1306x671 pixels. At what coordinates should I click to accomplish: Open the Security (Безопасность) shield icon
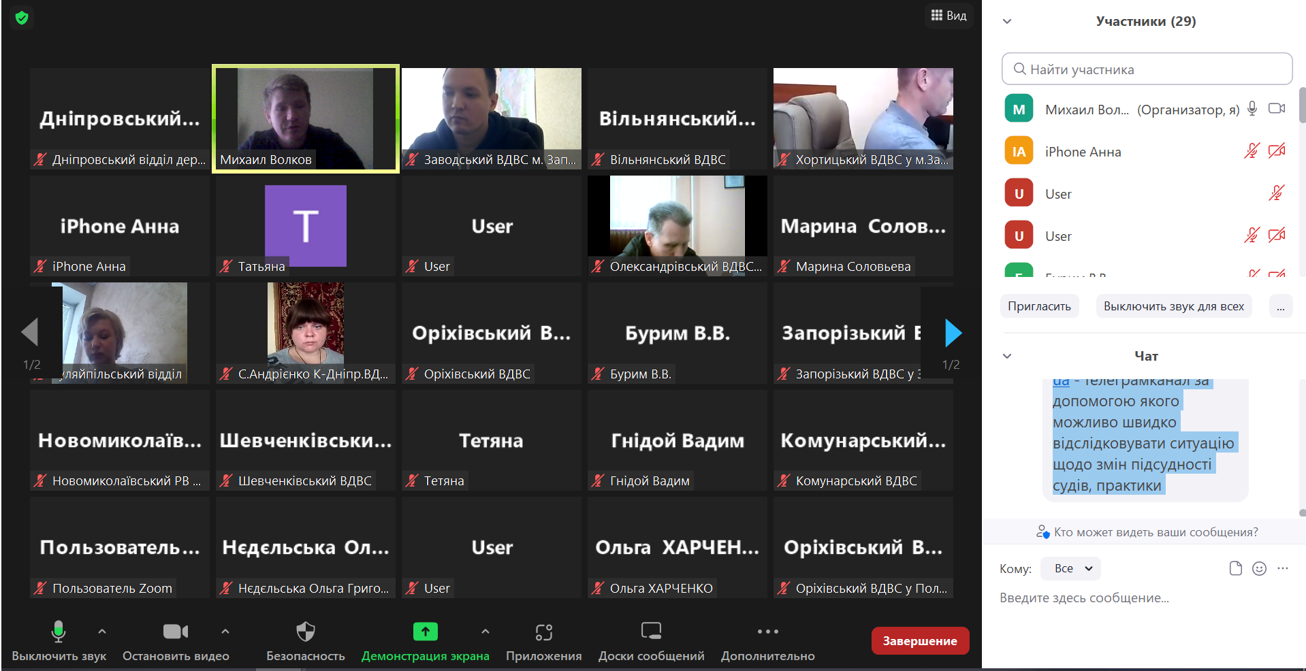(305, 632)
